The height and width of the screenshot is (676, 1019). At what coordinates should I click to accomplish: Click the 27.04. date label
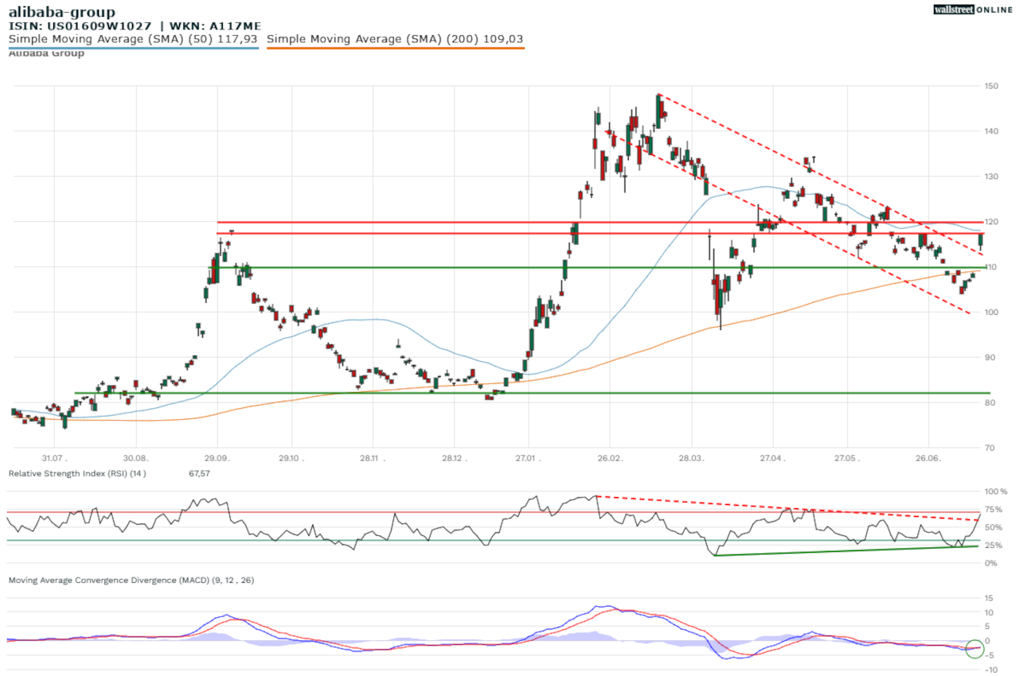pyautogui.click(x=772, y=459)
